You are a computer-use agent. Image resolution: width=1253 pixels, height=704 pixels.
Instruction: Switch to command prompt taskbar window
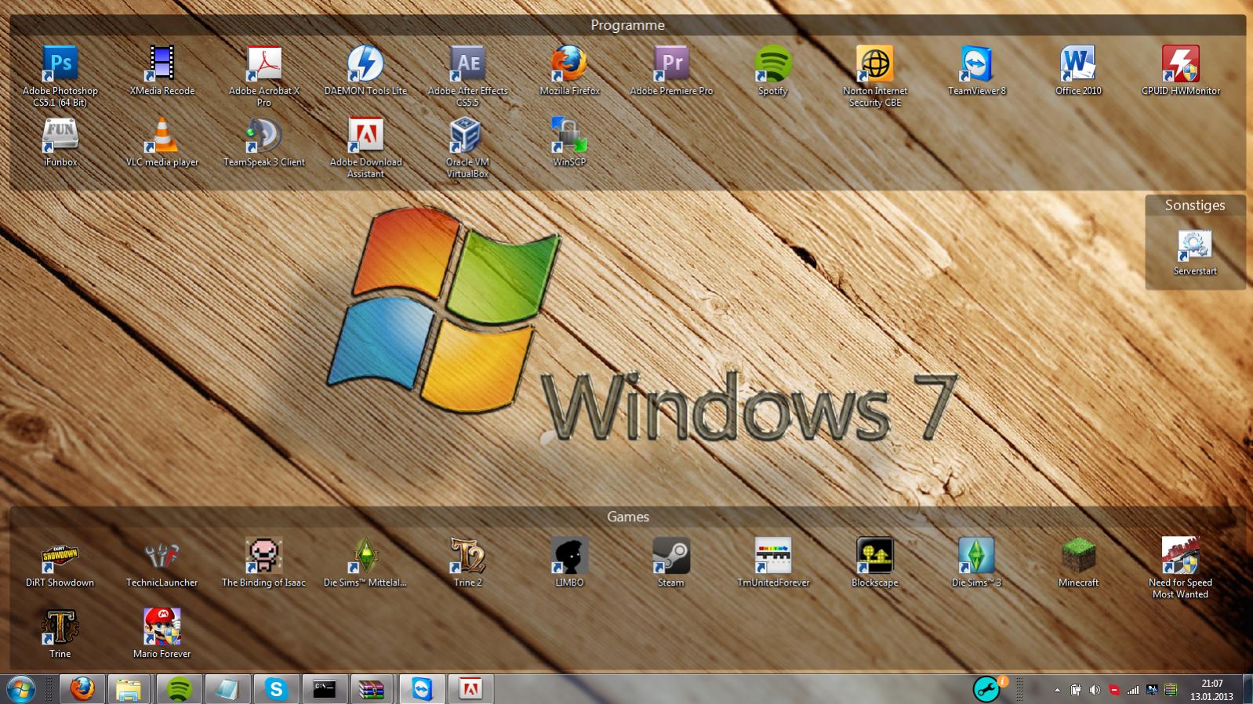pos(325,689)
